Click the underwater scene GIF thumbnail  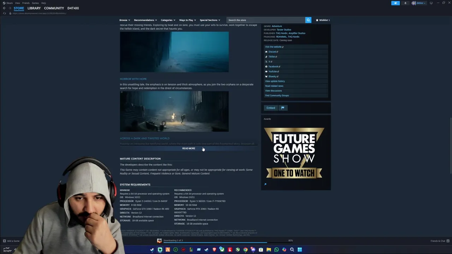click(174, 52)
